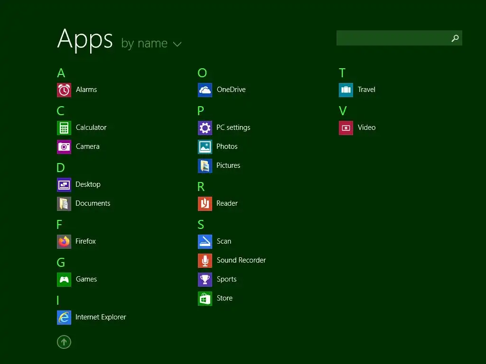This screenshot has width=486, height=364.
Task: Click the 'Games' label text
Action: click(86, 279)
